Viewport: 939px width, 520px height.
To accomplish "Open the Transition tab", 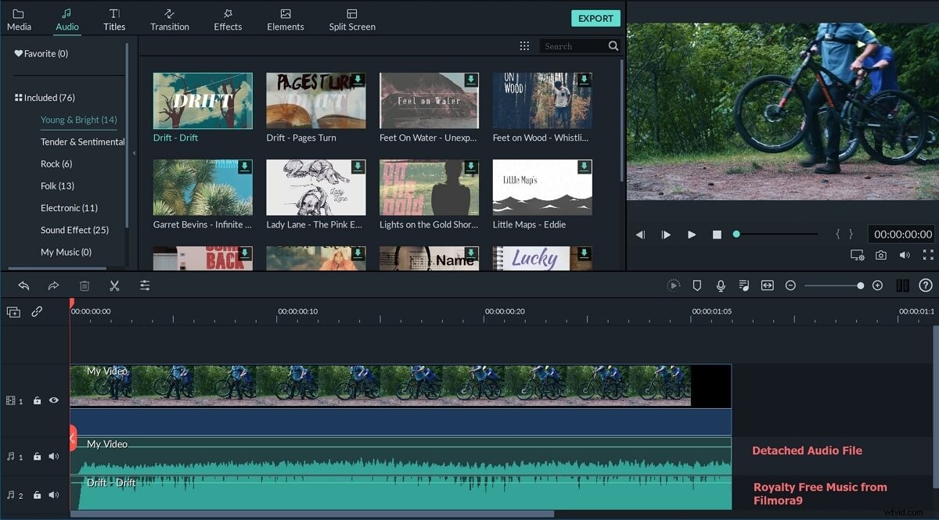I will point(169,19).
